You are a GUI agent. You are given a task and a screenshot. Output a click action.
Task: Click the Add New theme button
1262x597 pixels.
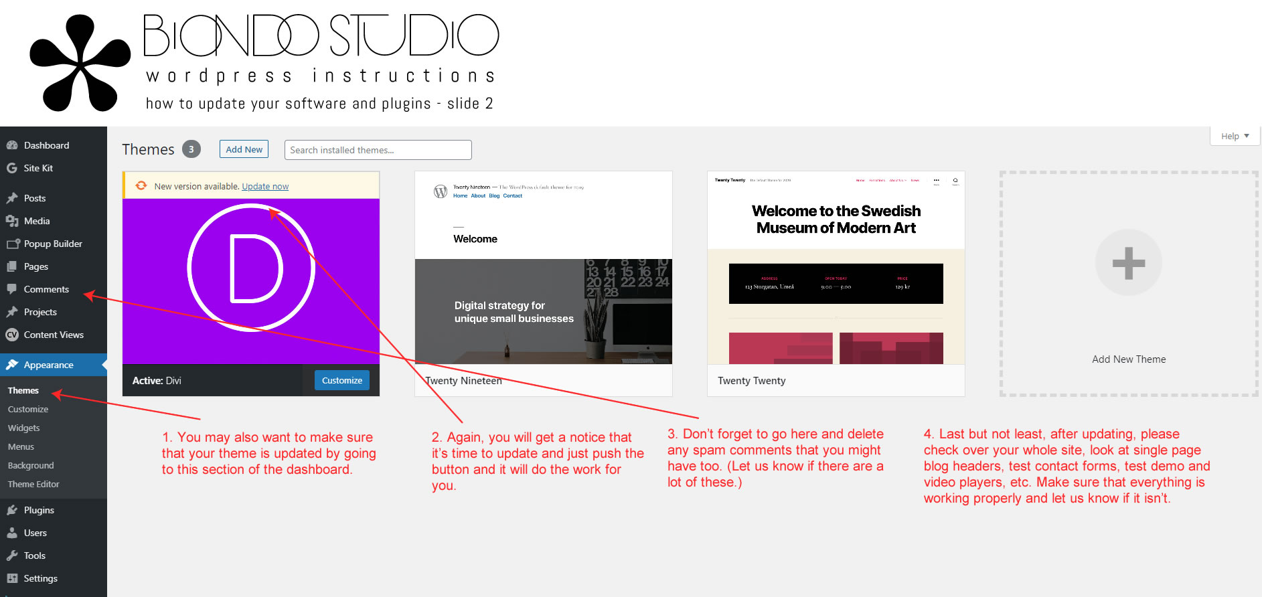pyautogui.click(x=244, y=149)
